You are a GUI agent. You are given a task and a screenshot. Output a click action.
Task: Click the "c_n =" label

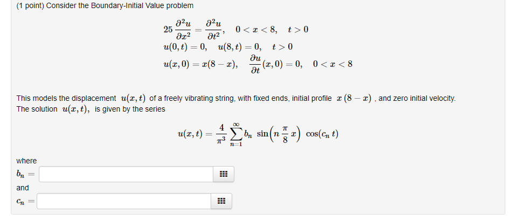point(25,201)
